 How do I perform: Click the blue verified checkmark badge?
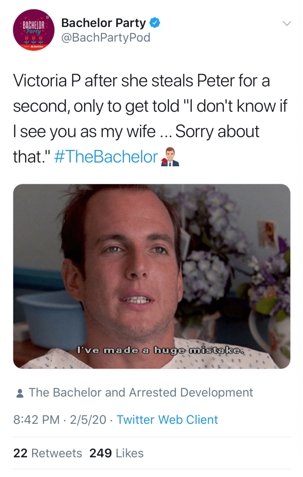pos(156,22)
